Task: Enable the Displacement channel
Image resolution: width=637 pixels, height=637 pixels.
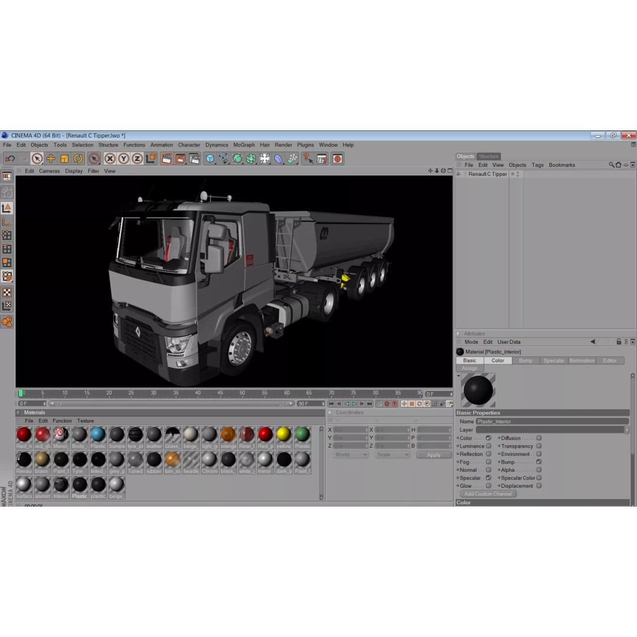Action: pos(539,485)
